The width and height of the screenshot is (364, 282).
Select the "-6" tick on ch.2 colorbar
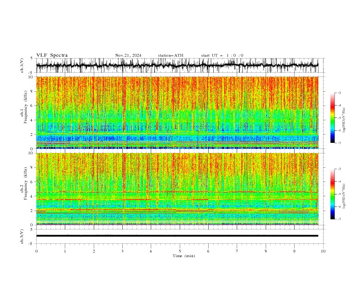click(x=339, y=206)
